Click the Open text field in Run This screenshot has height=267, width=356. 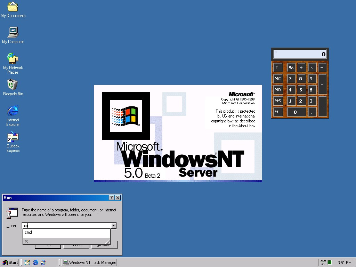(x=66, y=225)
